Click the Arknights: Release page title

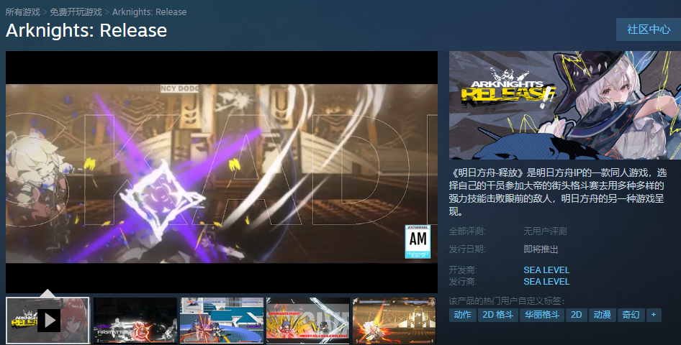pyautogui.click(x=86, y=31)
